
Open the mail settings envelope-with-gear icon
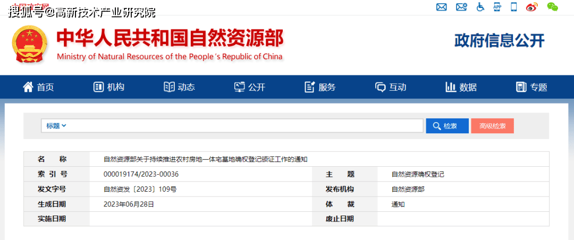(462, 7)
